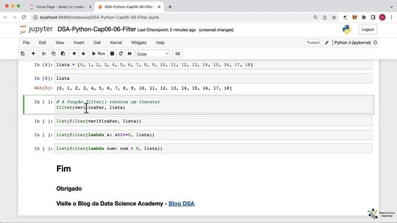This screenshot has width=397, height=223.
Task: Open the browser zoom magnifier icon
Action: click(315, 17)
